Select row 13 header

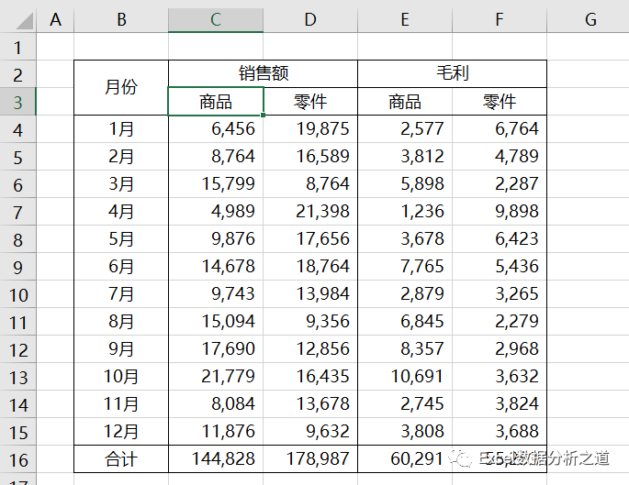click(18, 377)
